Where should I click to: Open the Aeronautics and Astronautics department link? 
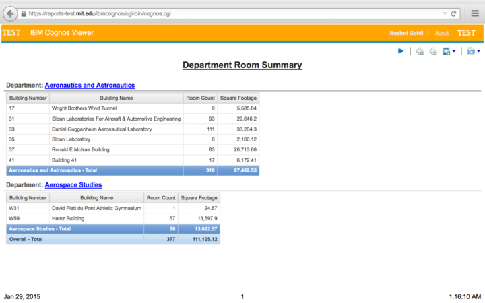click(x=90, y=86)
